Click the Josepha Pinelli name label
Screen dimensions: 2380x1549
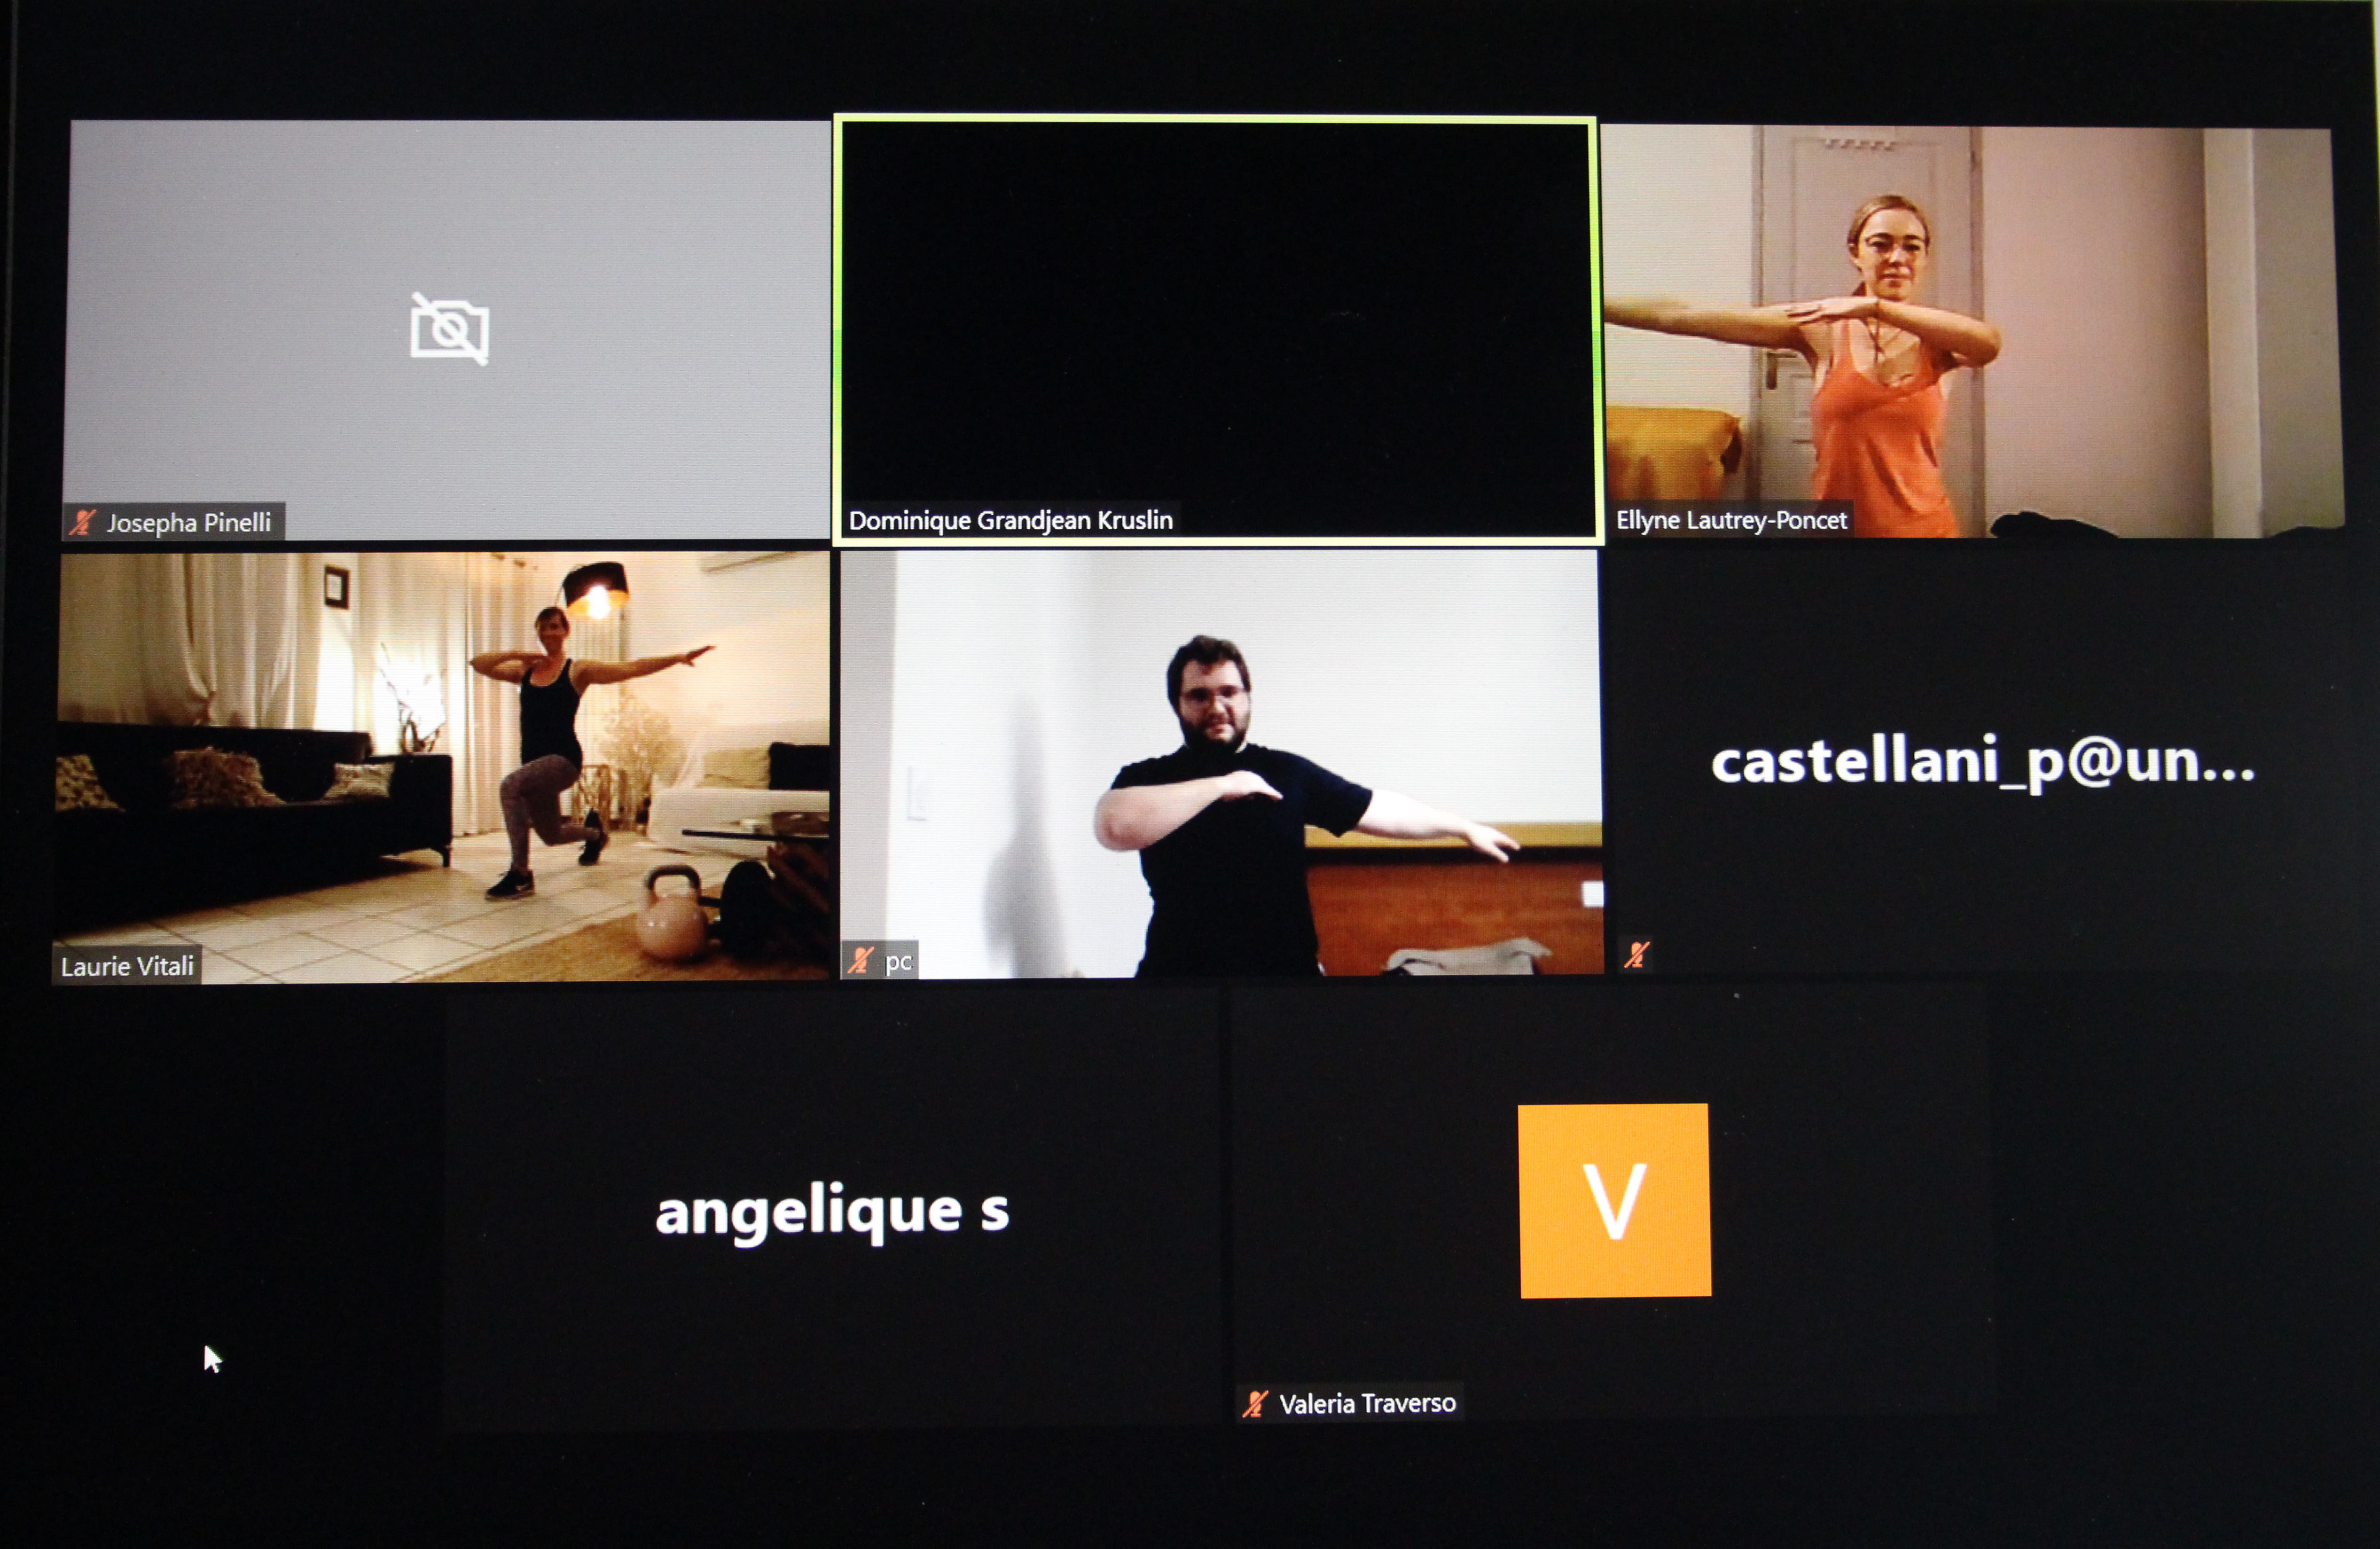tap(188, 522)
